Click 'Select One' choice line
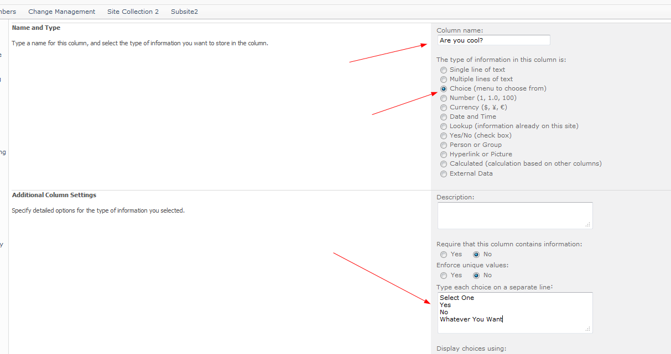Viewport: 671px width, 354px height. coord(457,298)
